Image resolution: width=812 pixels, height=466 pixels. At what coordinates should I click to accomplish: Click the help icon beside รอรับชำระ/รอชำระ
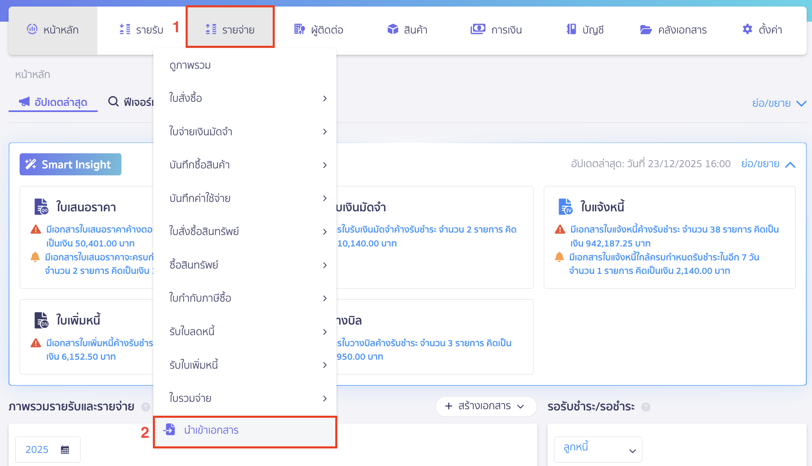(x=646, y=407)
